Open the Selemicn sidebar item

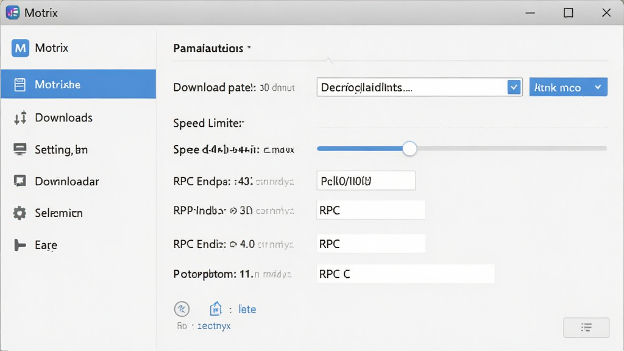(x=78, y=213)
